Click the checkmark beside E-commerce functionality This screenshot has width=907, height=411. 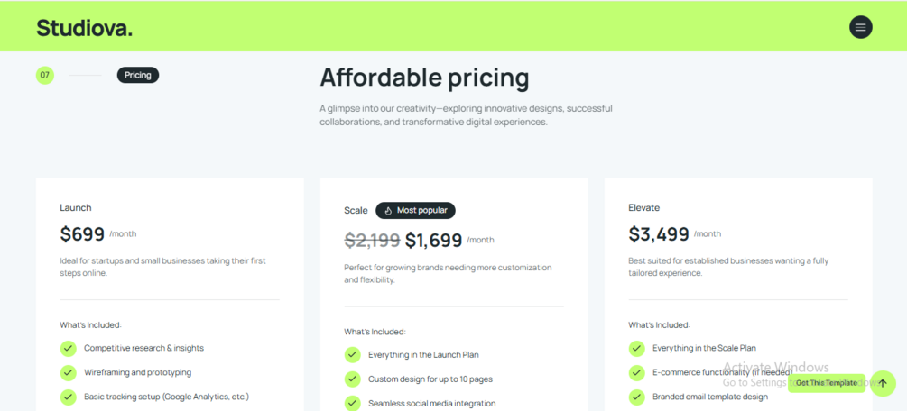click(637, 372)
